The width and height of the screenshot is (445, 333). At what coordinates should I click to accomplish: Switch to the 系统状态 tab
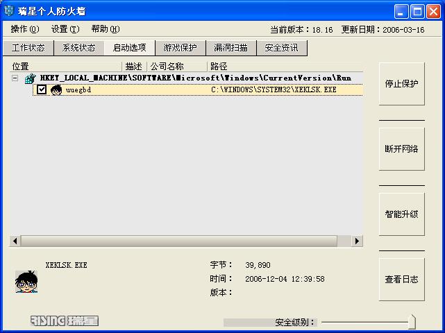(79, 48)
